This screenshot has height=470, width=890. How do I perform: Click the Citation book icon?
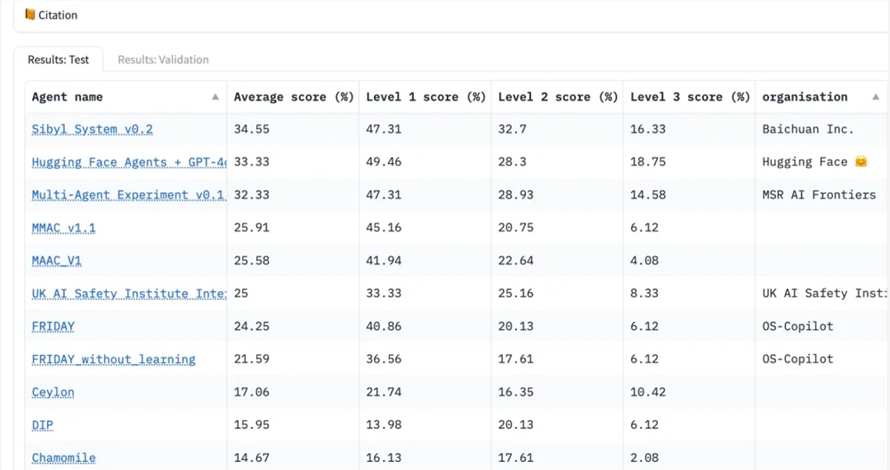click(x=30, y=14)
